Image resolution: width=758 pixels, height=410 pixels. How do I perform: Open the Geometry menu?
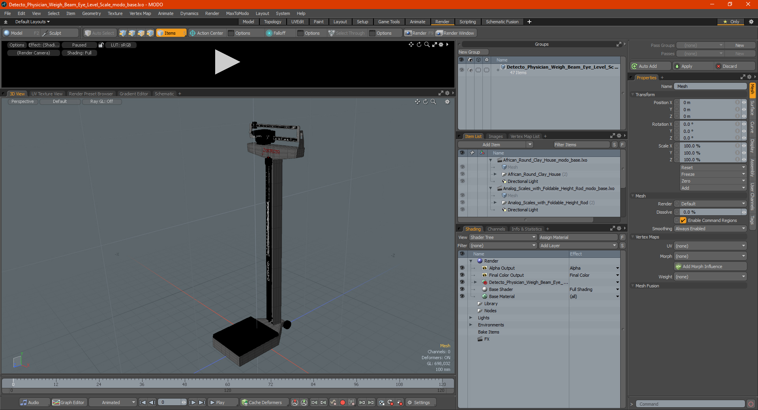pyautogui.click(x=91, y=13)
